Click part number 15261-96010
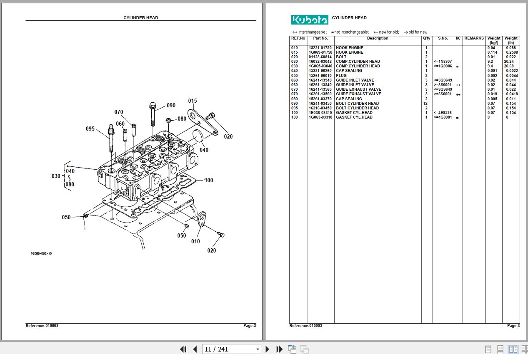This screenshot has width=528, height=354. (320, 76)
